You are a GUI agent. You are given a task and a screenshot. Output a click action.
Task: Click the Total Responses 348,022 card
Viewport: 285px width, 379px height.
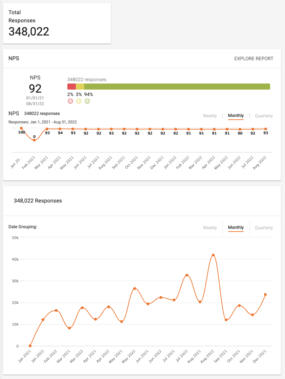pos(57,23)
